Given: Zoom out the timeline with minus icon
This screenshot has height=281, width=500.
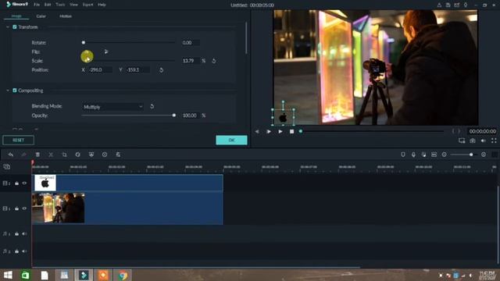Looking at the screenshot, I should click(445, 155).
